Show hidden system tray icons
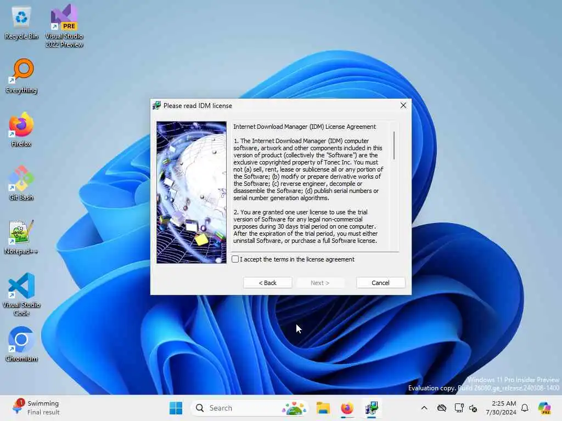Viewport: 562px width, 421px height. pos(424,408)
